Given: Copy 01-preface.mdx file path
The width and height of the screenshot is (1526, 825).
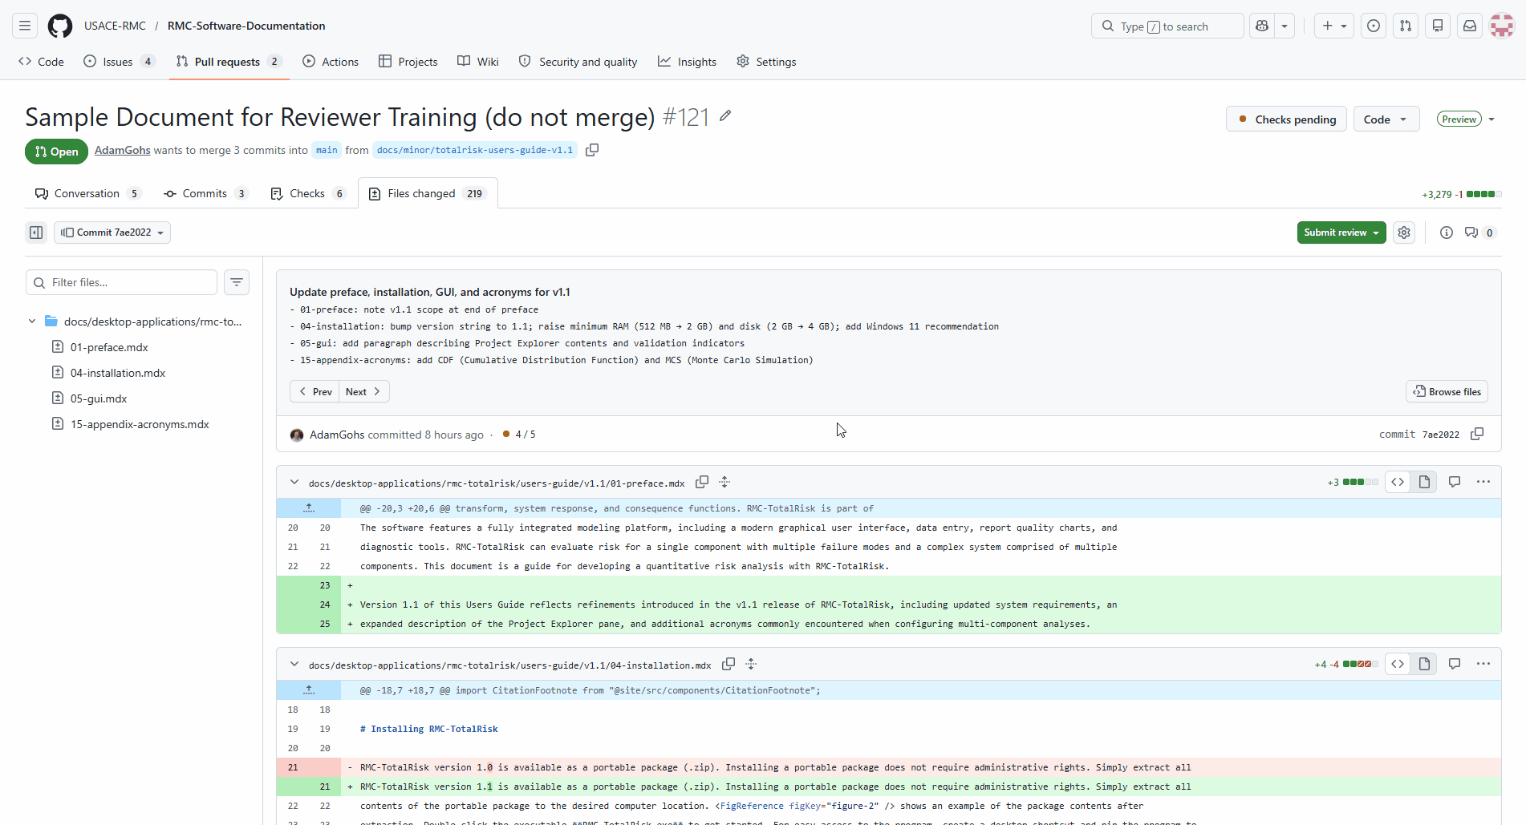Looking at the screenshot, I should 702,482.
